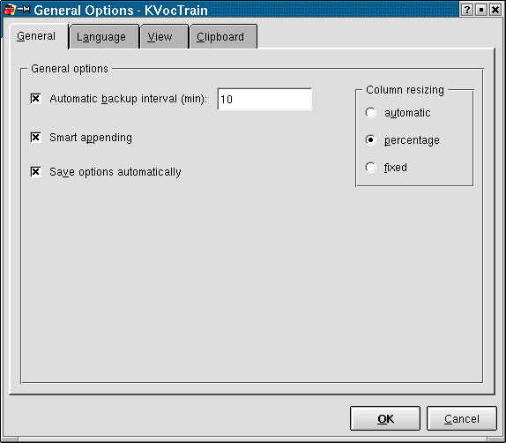The height and width of the screenshot is (443, 506).
Task: Click the General Options - KVocTrain title bar
Action: click(121, 11)
